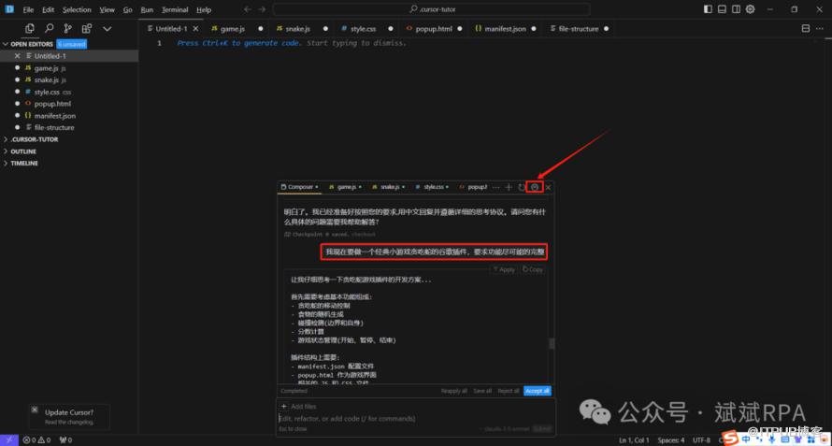Select manifest.json in the Open Editors list
Screen dimensions: 832x446
click(54, 116)
